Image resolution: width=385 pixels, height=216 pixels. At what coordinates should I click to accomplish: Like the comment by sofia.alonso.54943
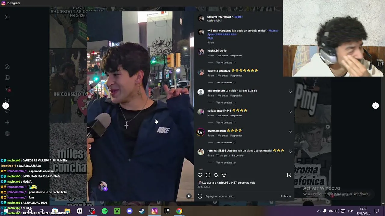coord(290,112)
